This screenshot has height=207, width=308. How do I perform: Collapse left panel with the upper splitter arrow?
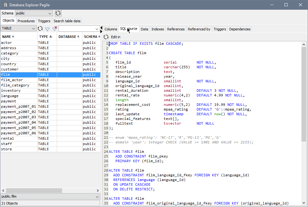click(x=101, y=28)
